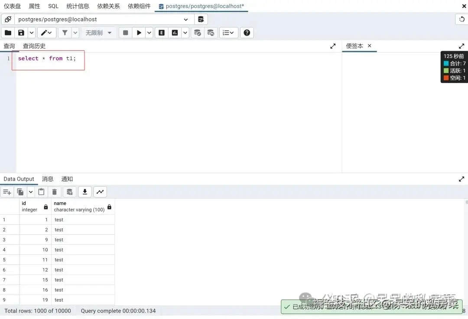This screenshot has width=468, height=319.
Task: Expand the save options dropdown arrow
Action: [x=32, y=33]
